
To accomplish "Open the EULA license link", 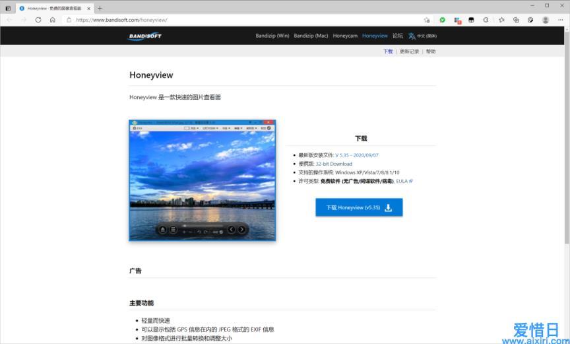I will click(402, 181).
